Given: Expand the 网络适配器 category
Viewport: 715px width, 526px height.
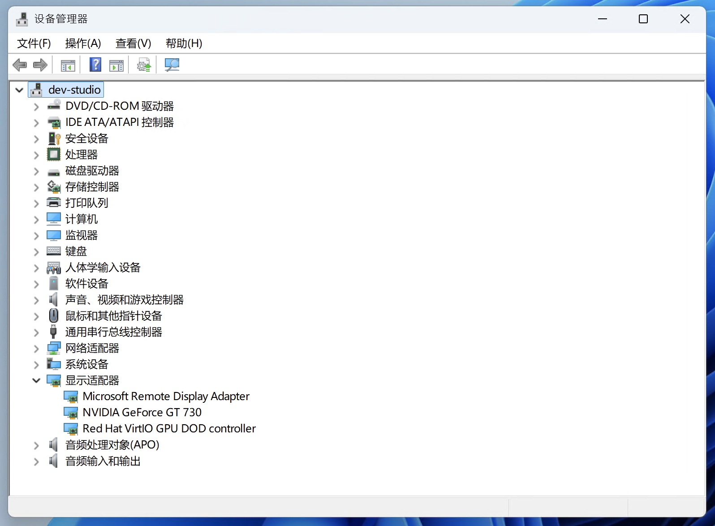Looking at the screenshot, I should [x=36, y=349].
